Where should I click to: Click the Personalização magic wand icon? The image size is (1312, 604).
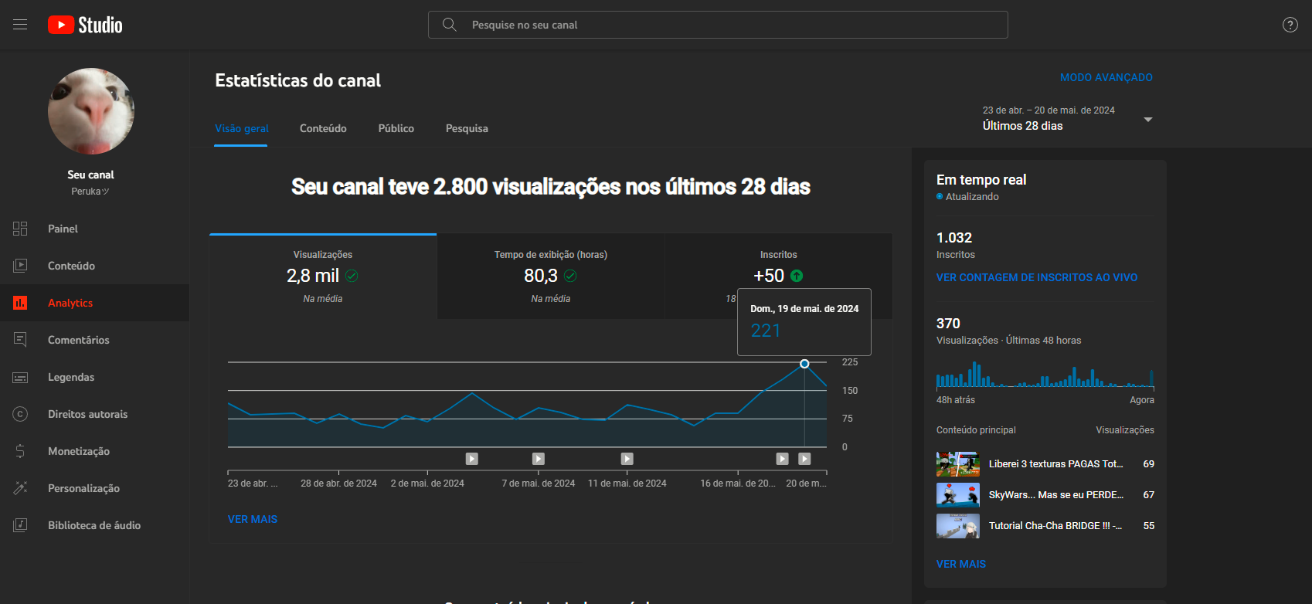[20, 488]
